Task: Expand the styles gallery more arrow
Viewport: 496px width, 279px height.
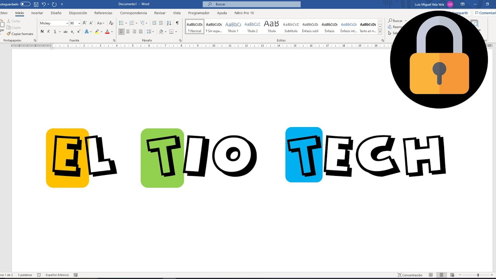Action: point(380,31)
